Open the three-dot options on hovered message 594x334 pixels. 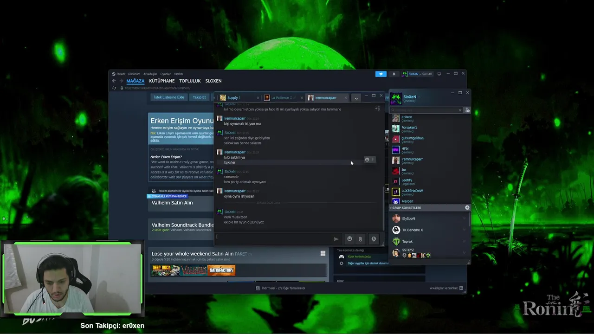coord(372,160)
